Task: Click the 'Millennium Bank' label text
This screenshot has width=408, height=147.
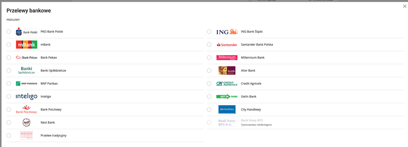Action: click(x=253, y=58)
